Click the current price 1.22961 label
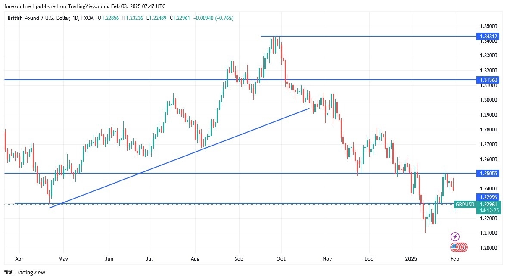Image resolution: width=507 pixels, height=280 pixels. pyautogui.click(x=488, y=204)
